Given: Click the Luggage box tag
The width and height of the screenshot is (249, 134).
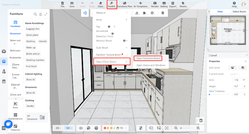Looking at the screenshot, I should tap(33, 29).
